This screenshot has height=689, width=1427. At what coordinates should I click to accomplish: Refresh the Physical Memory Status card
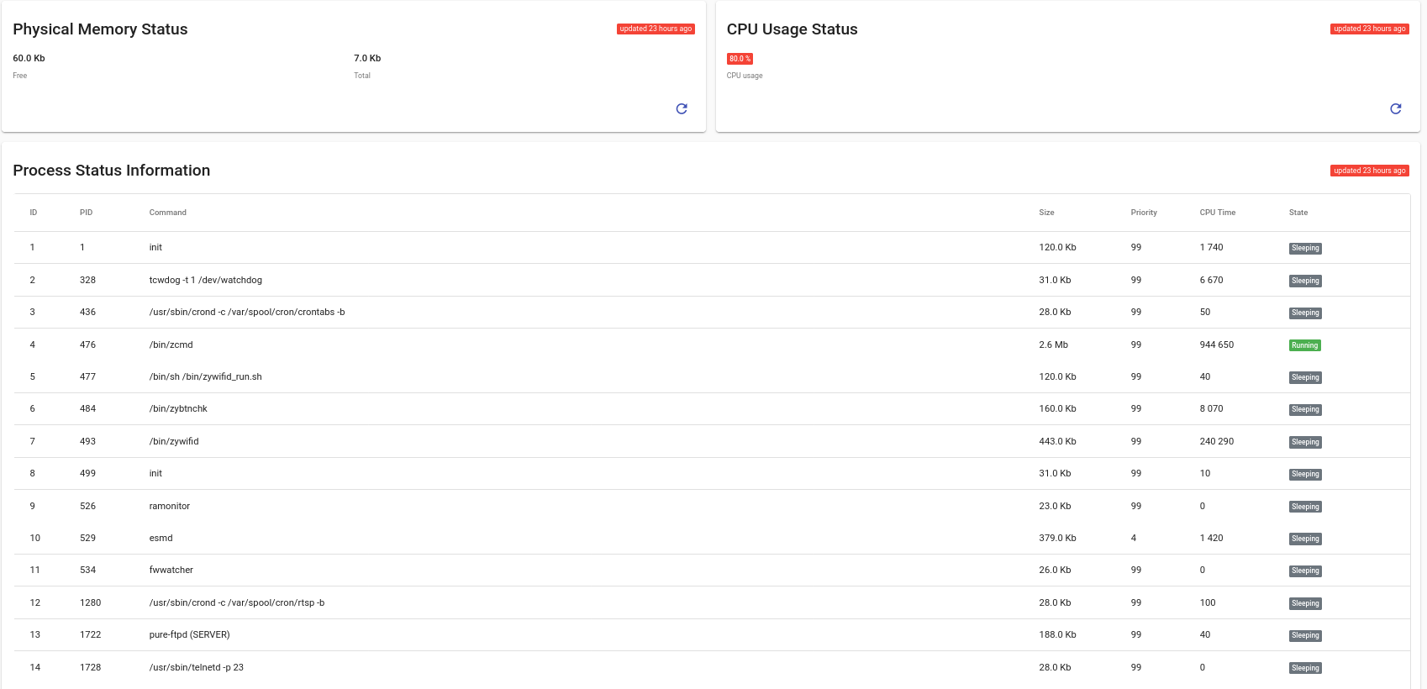[x=682, y=108]
